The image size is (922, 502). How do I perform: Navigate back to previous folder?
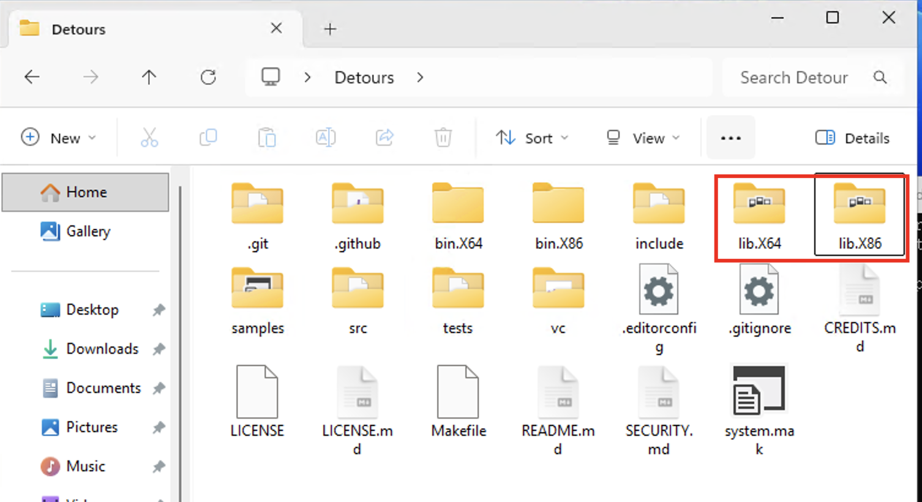click(32, 78)
